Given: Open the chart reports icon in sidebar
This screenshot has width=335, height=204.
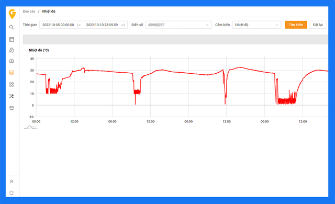Looking at the screenshot, I should click(x=12, y=73).
